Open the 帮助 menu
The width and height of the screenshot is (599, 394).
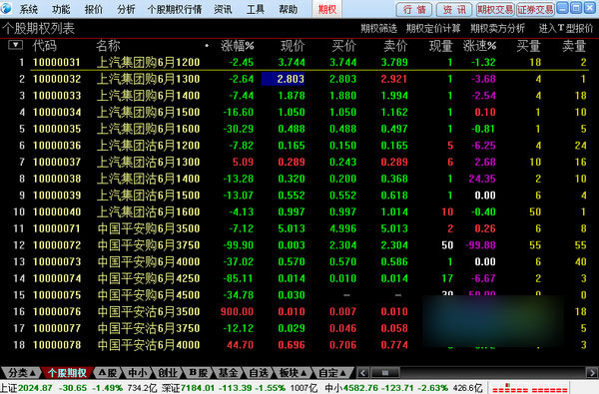click(x=289, y=9)
